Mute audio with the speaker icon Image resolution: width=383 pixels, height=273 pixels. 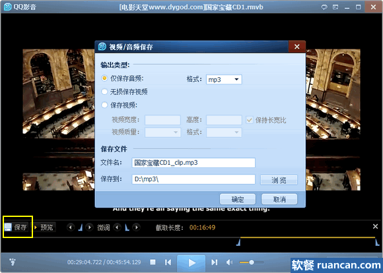pos(229,262)
